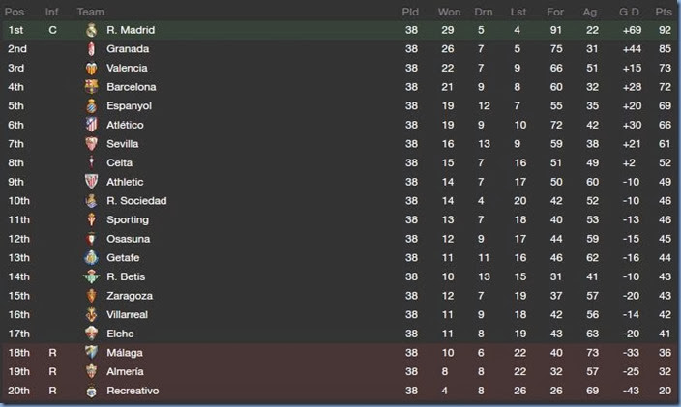Click the Málaga club crest
This screenshot has height=407, width=681.
92,353
